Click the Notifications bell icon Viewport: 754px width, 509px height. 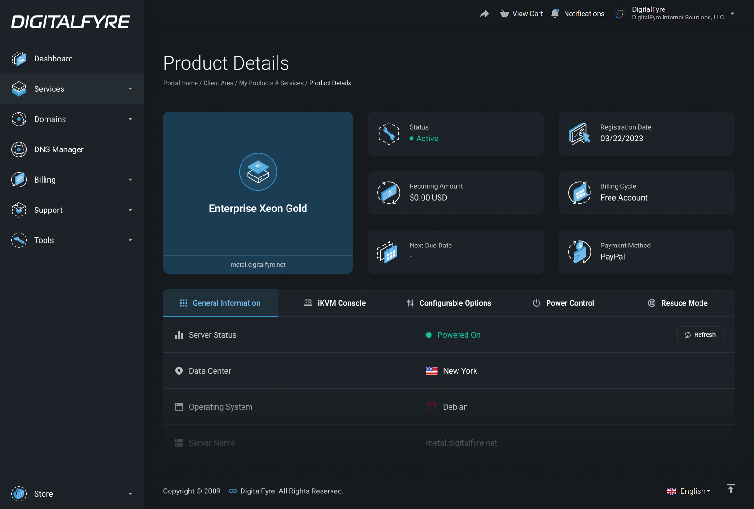coord(556,14)
